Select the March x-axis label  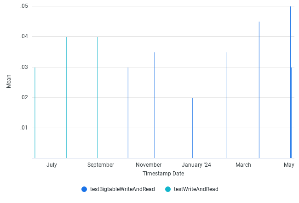point(243,165)
